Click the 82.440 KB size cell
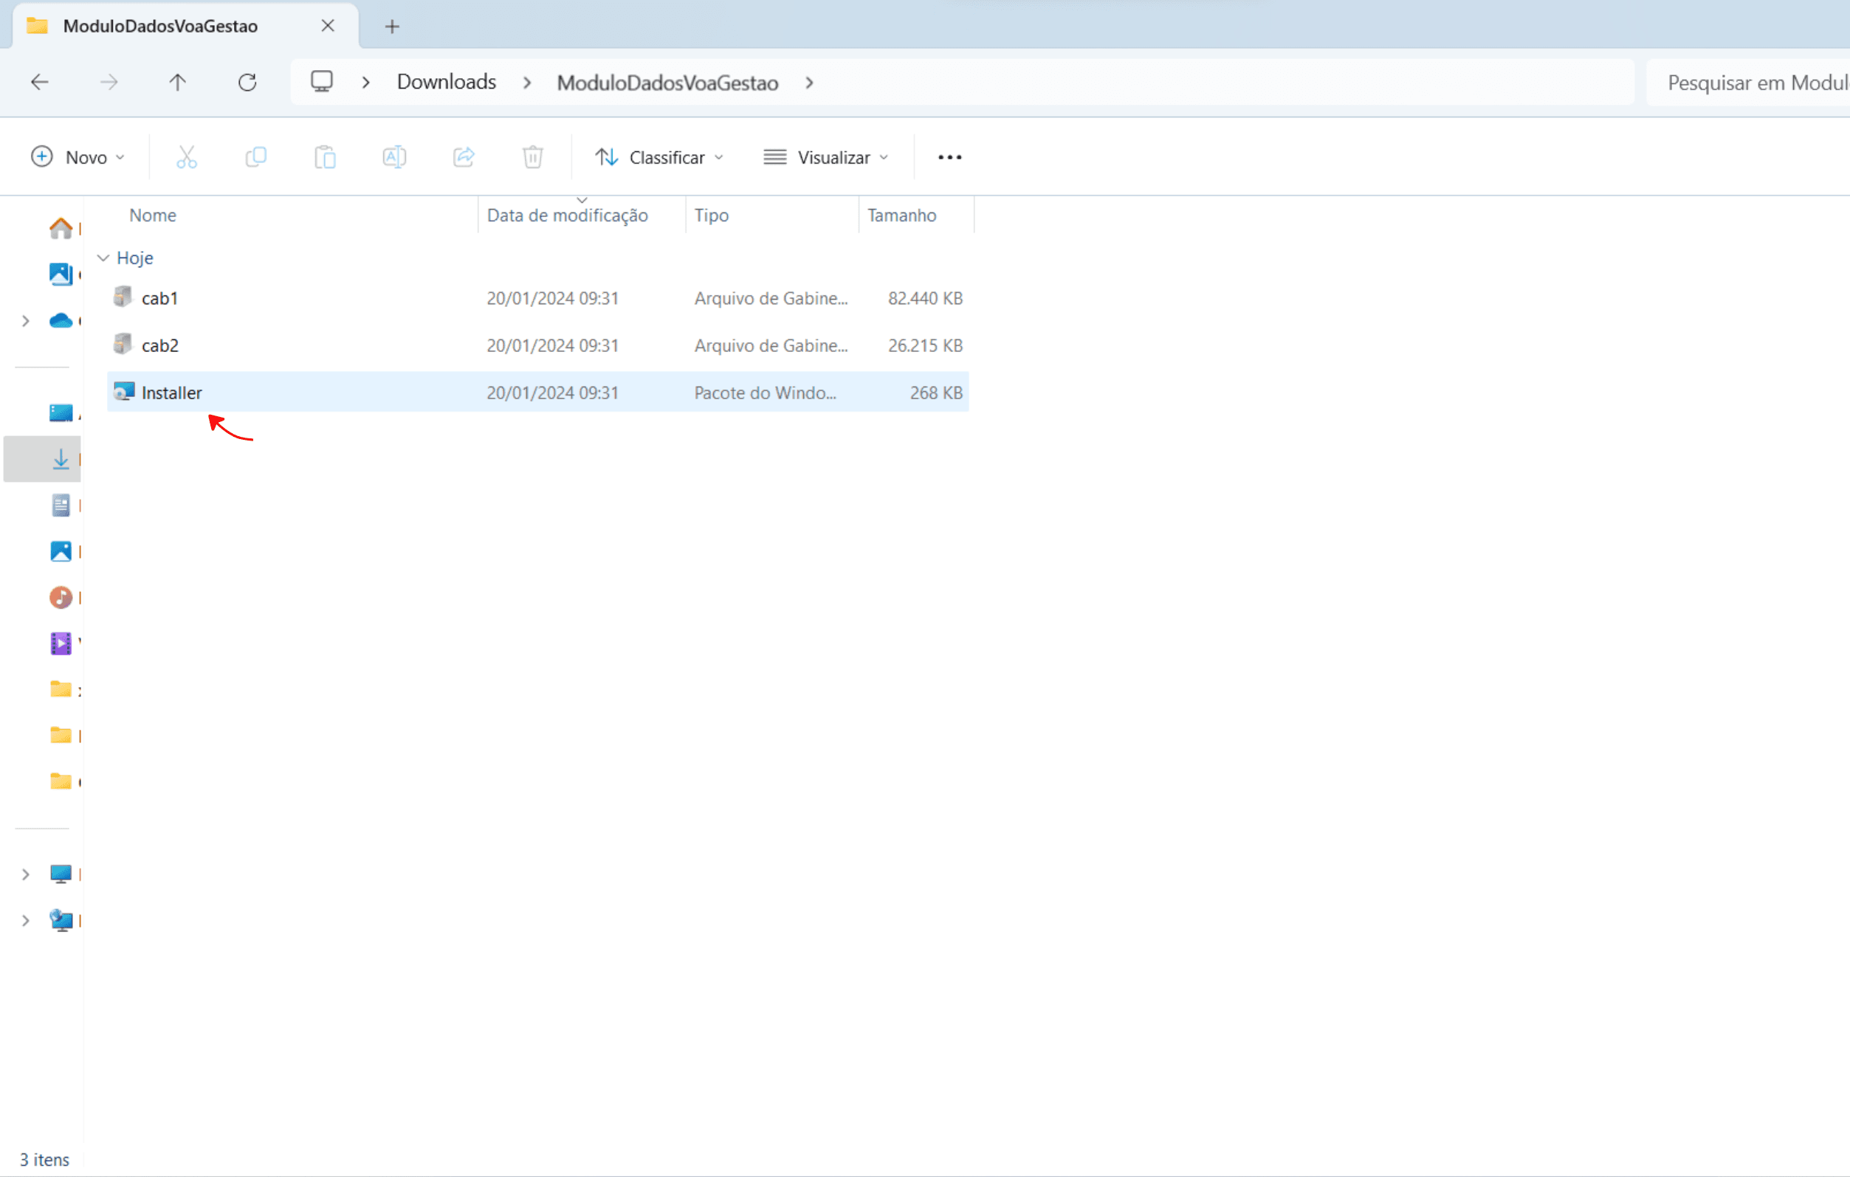The height and width of the screenshot is (1177, 1850). [x=925, y=298]
